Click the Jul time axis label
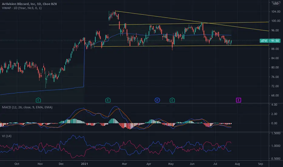Image resolution: width=283 pixels, height=167 pixels. coord(215,164)
